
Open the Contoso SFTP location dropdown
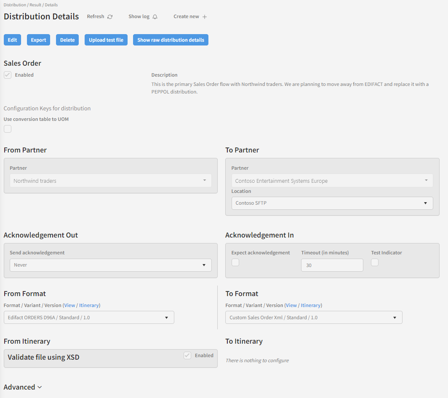(332, 203)
